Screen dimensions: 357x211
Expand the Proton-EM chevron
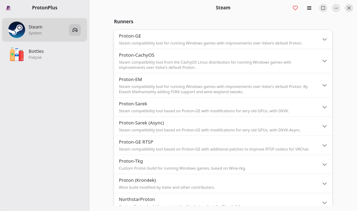tap(325, 85)
